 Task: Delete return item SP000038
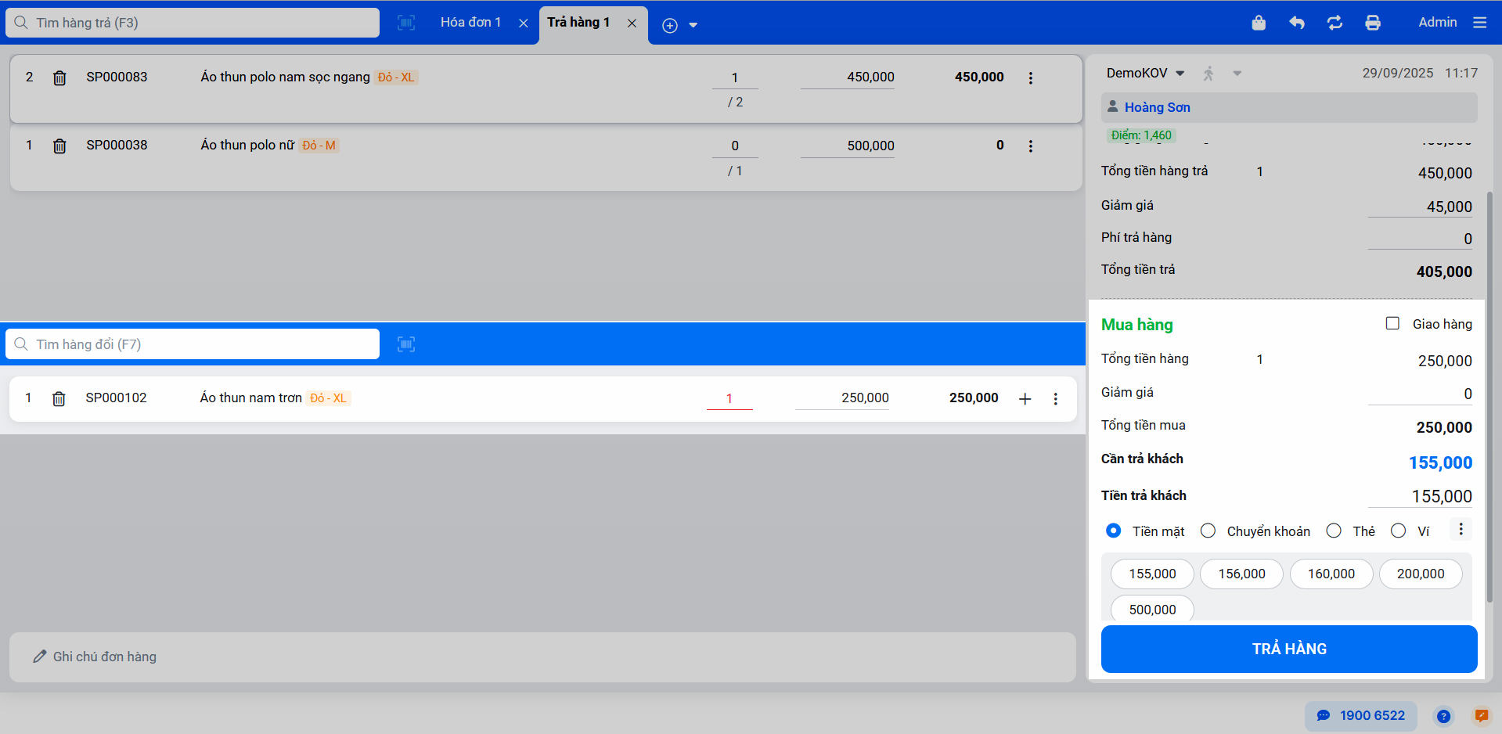pyautogui.click(x=59, y=146)
